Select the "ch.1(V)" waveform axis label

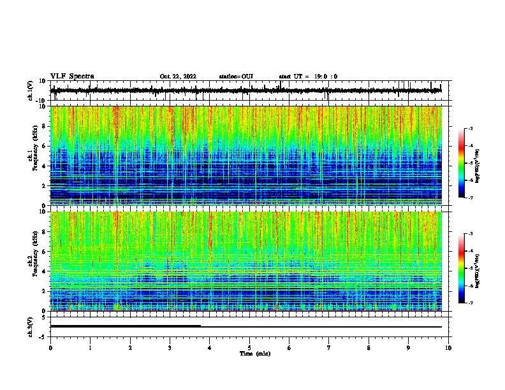click(x=31, y=90)
